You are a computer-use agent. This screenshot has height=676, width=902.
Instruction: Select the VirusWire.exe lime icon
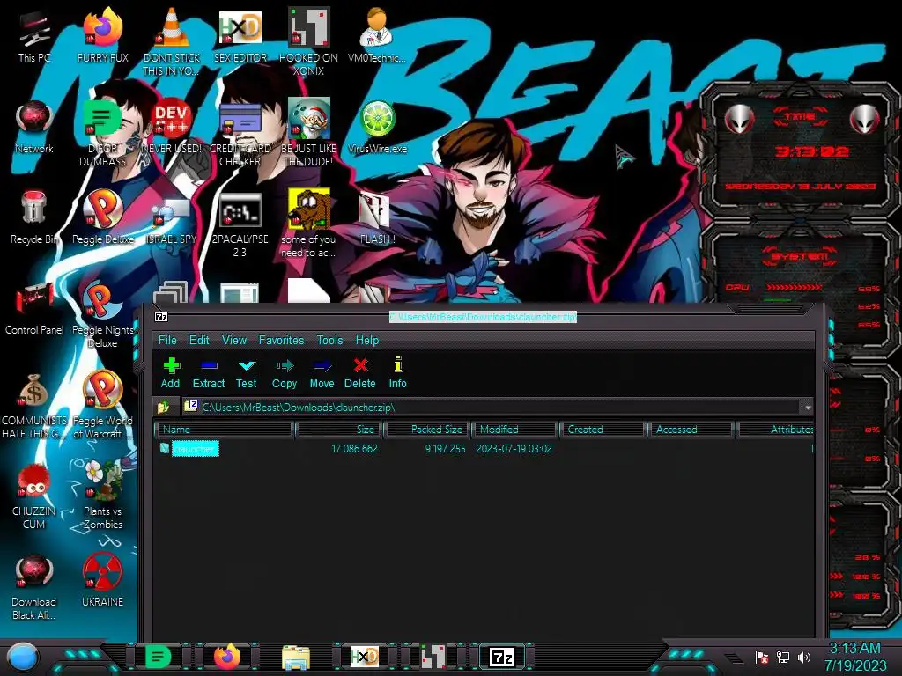[377, 127]
